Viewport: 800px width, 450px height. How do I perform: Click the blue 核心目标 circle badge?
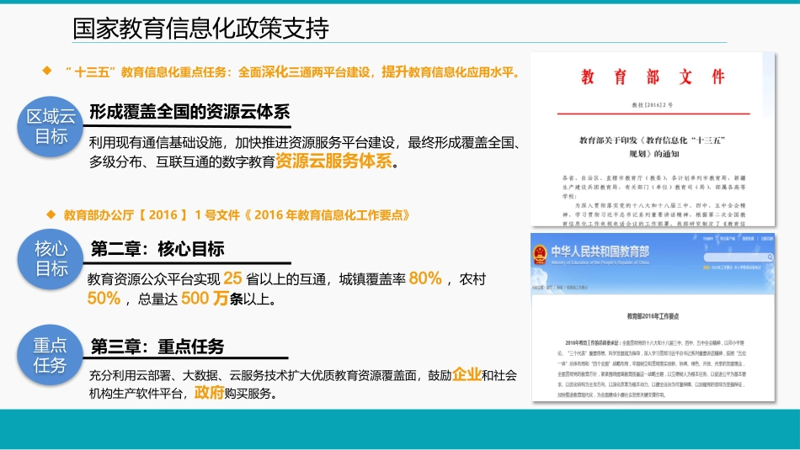(x=50, y=259)
